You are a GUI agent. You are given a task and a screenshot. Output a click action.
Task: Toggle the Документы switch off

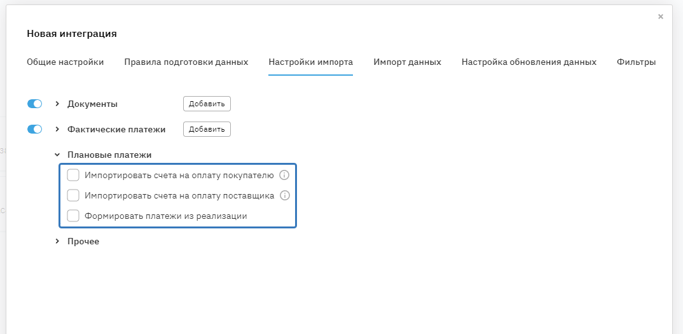coord(34,104)
